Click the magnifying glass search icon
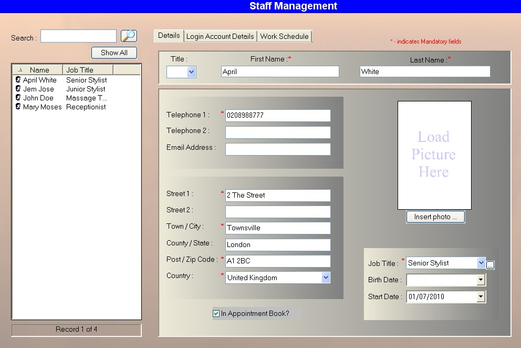The width and height of the screenshot is (521, 348). [x=129, y=36]
